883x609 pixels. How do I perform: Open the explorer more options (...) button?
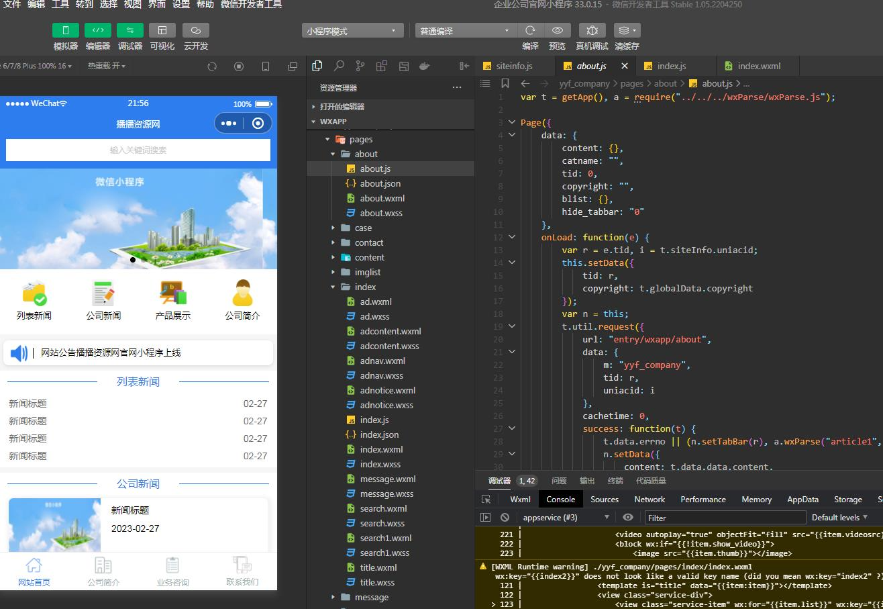(457, 87)
